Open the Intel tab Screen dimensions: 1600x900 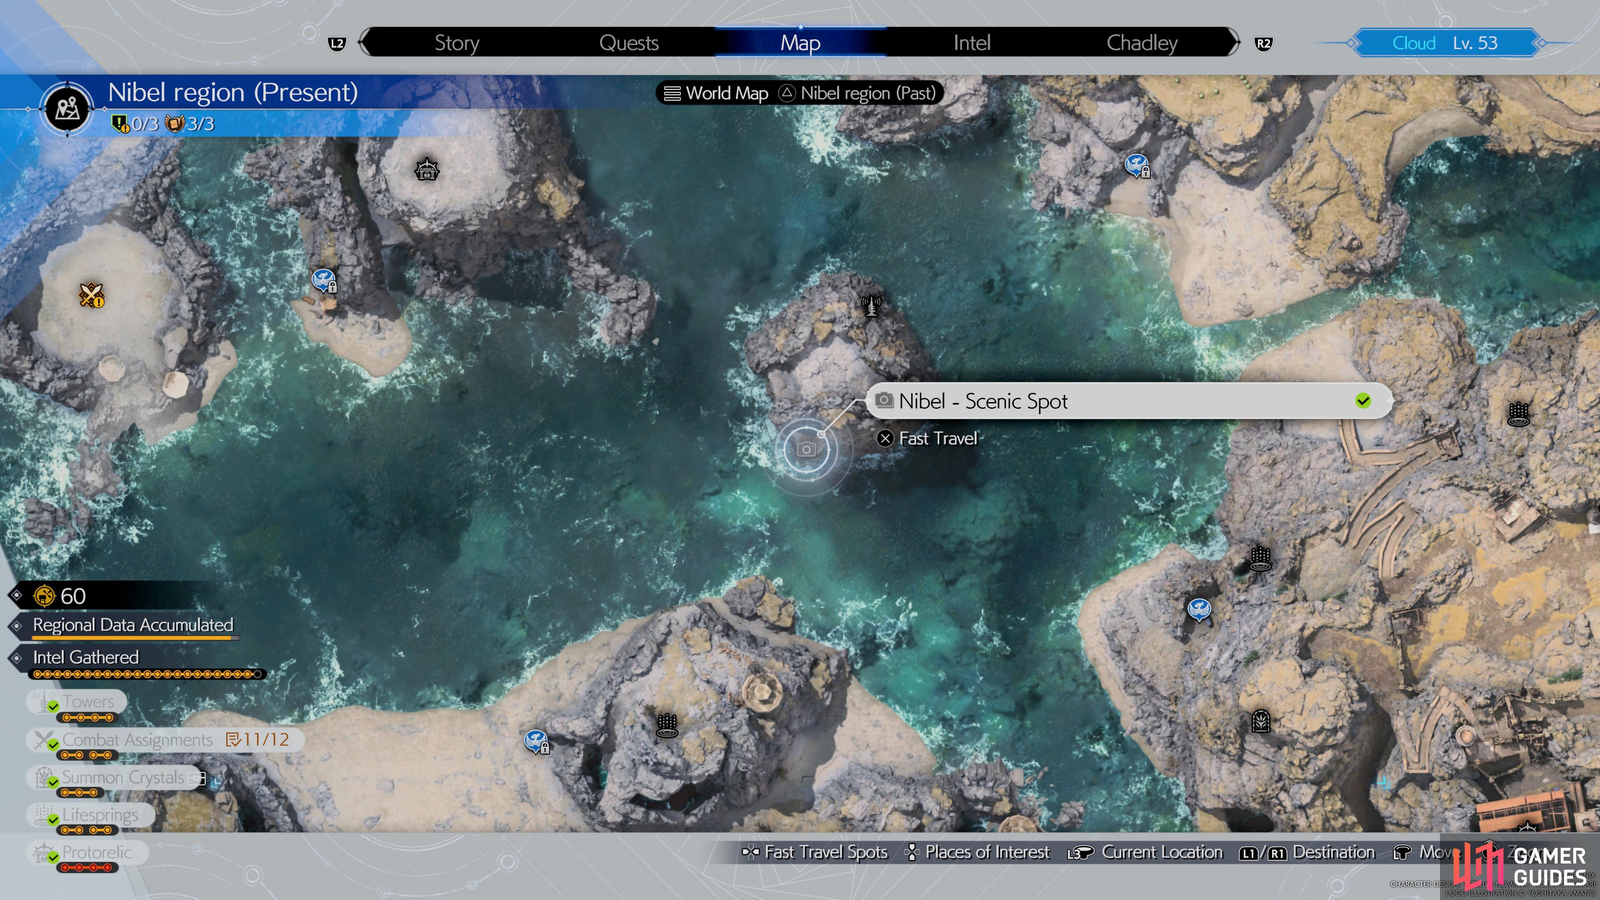971,43
